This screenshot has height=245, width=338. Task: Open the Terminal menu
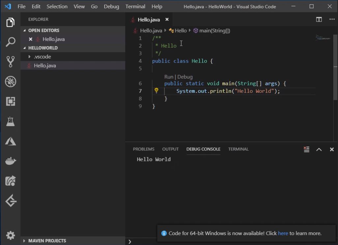tap(135, 7)
